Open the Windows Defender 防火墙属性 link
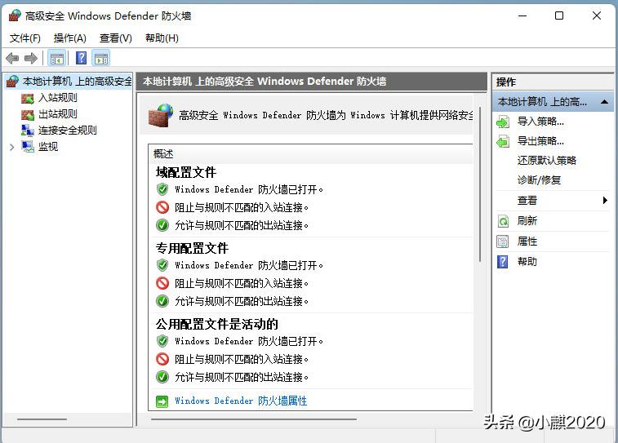Viewport: 618px width, 443px height. [241, 401]
